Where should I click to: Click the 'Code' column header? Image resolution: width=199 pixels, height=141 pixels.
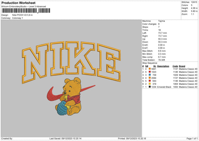point(175,66)
